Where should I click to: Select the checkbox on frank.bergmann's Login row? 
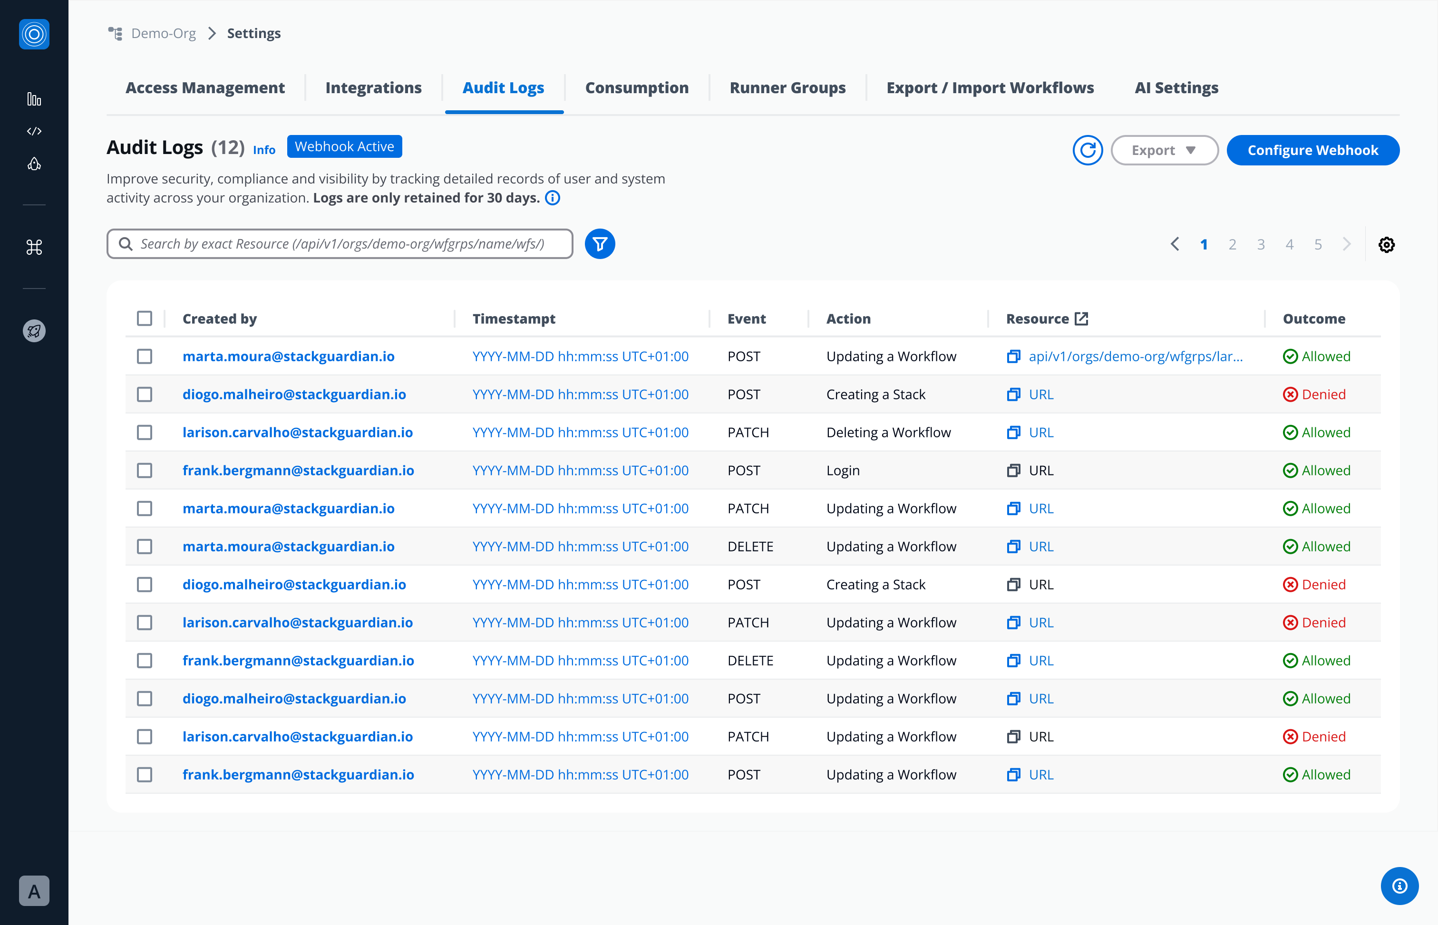point(145,470)
